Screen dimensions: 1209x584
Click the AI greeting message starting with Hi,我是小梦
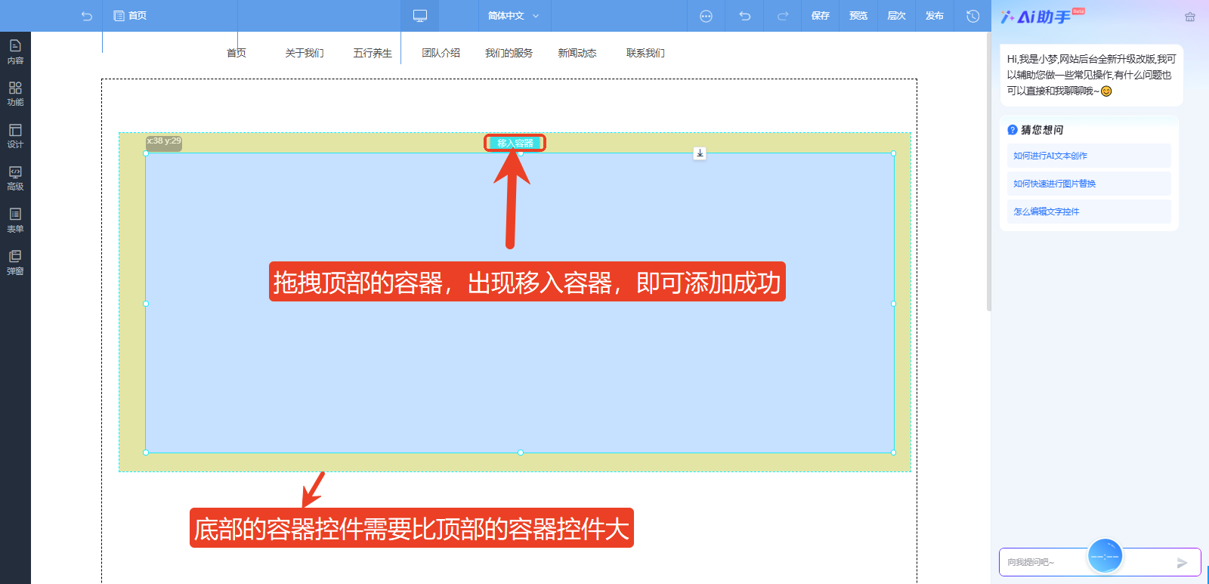point(1091,75)
